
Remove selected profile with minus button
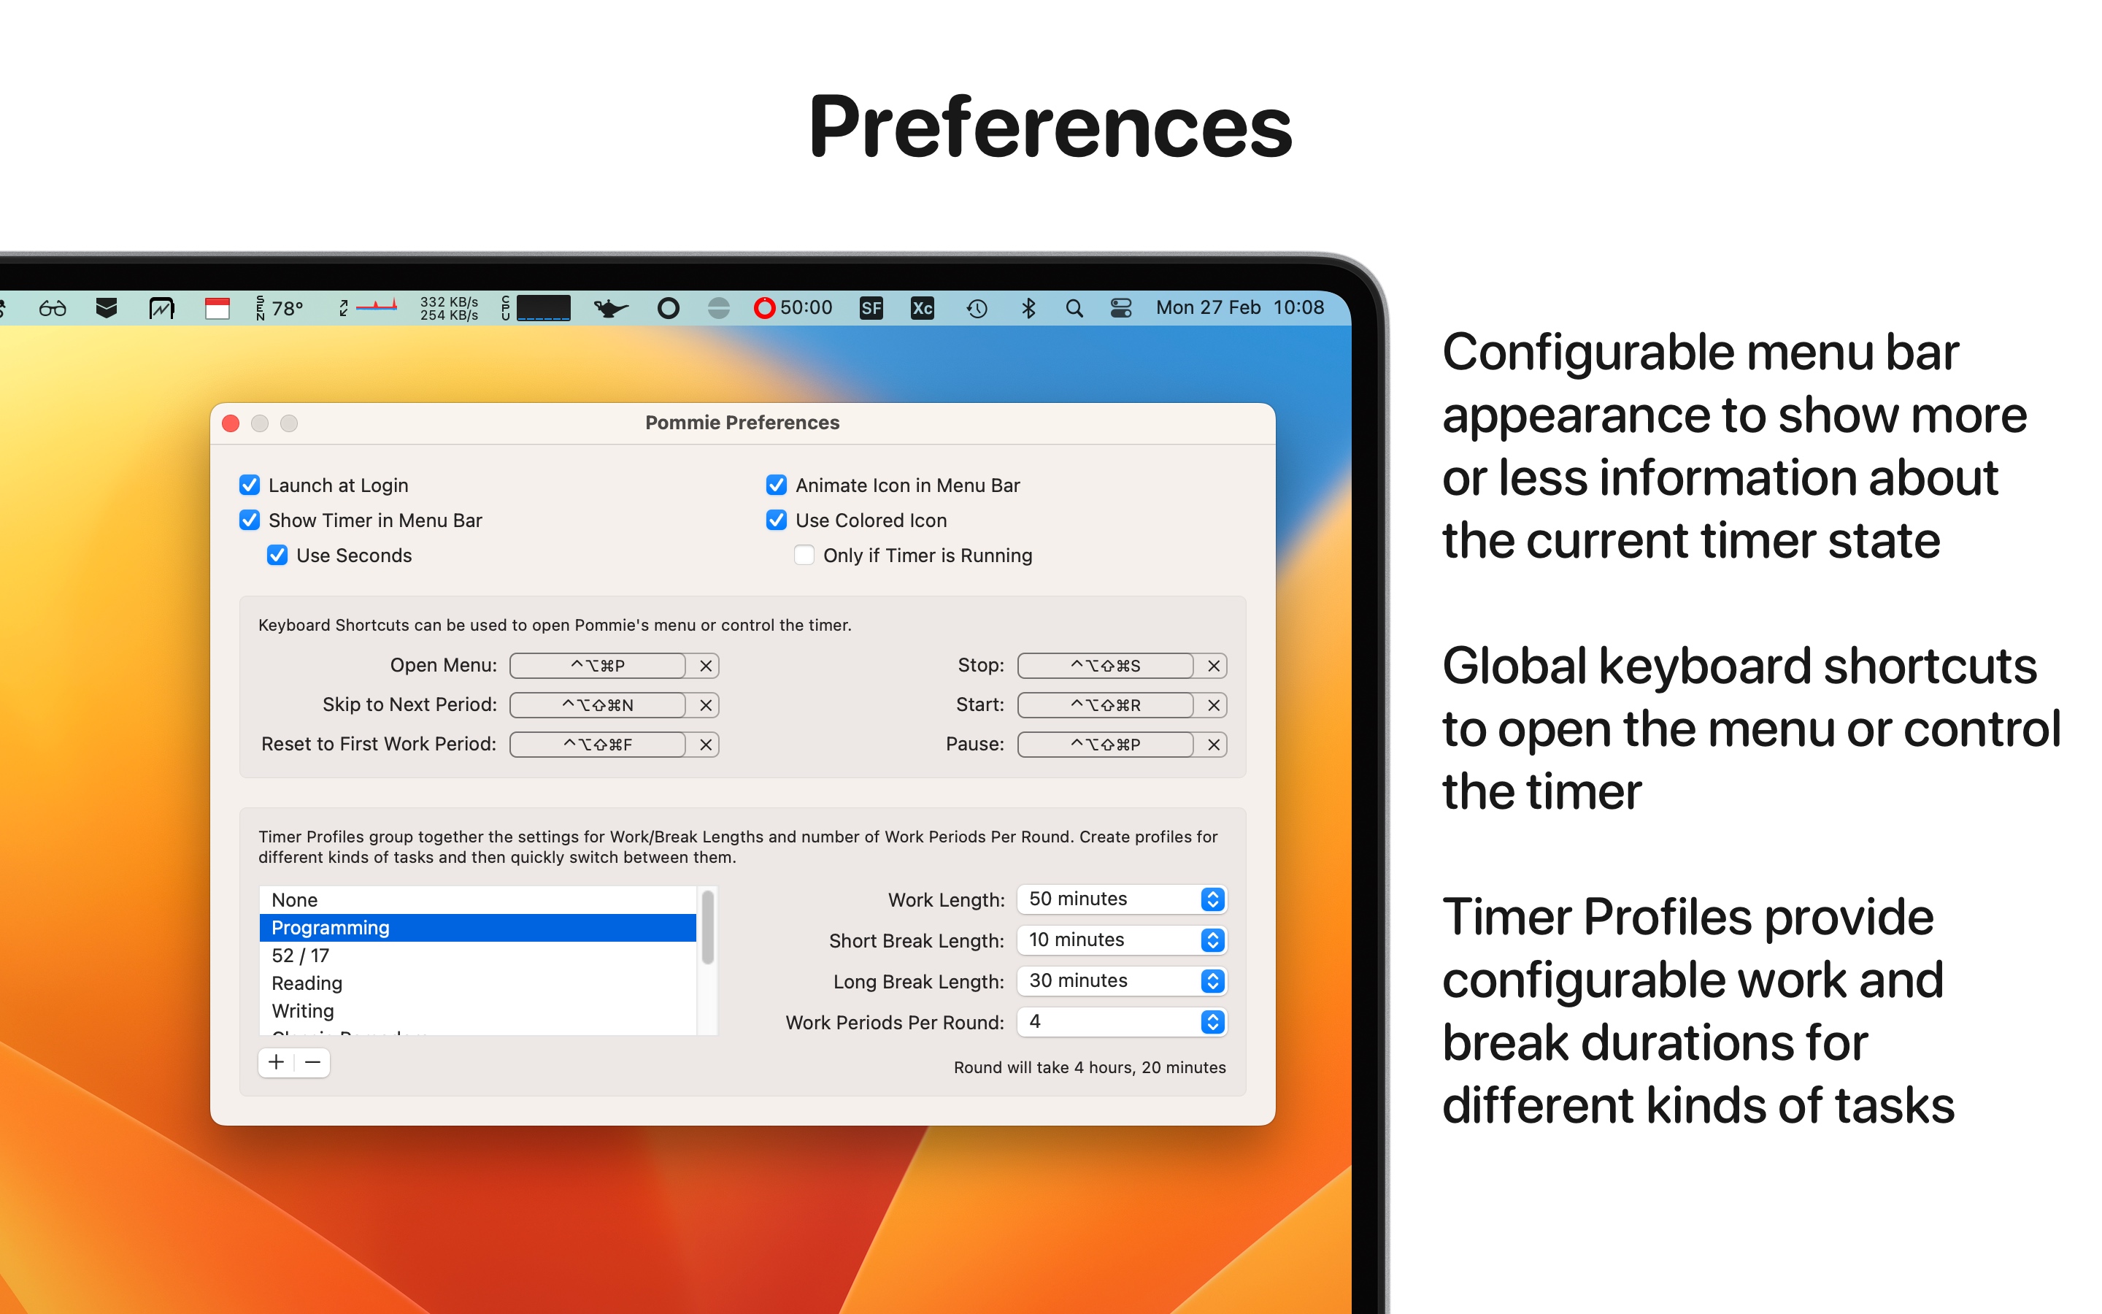point(312,1062)
